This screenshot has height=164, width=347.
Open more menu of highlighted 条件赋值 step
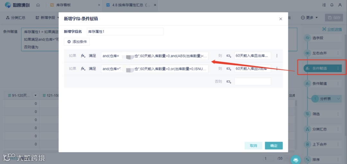pos(338,69)
